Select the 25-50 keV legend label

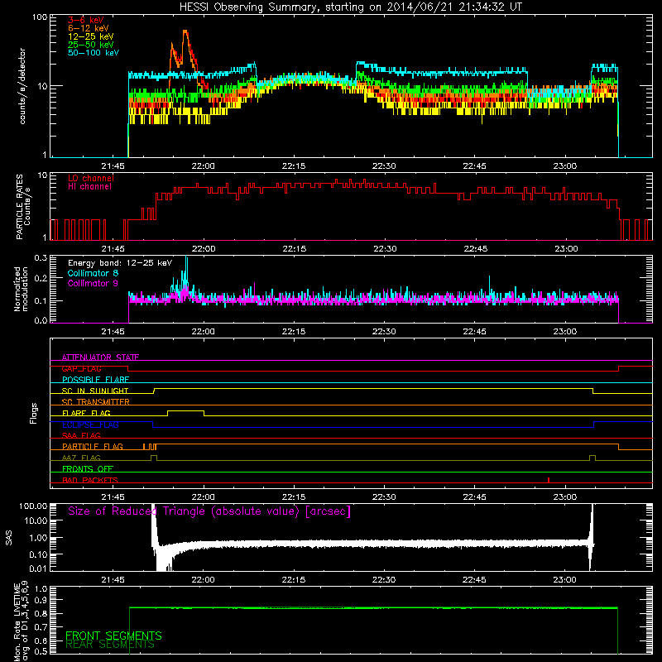[x=91, y=45]
